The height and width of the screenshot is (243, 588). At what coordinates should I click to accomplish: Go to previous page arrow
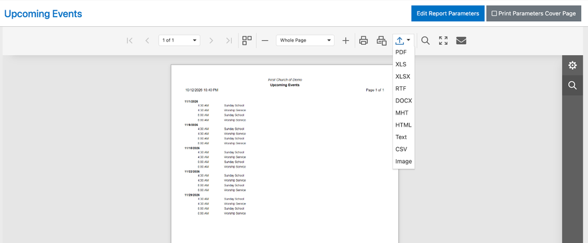[x=147, y=40]
